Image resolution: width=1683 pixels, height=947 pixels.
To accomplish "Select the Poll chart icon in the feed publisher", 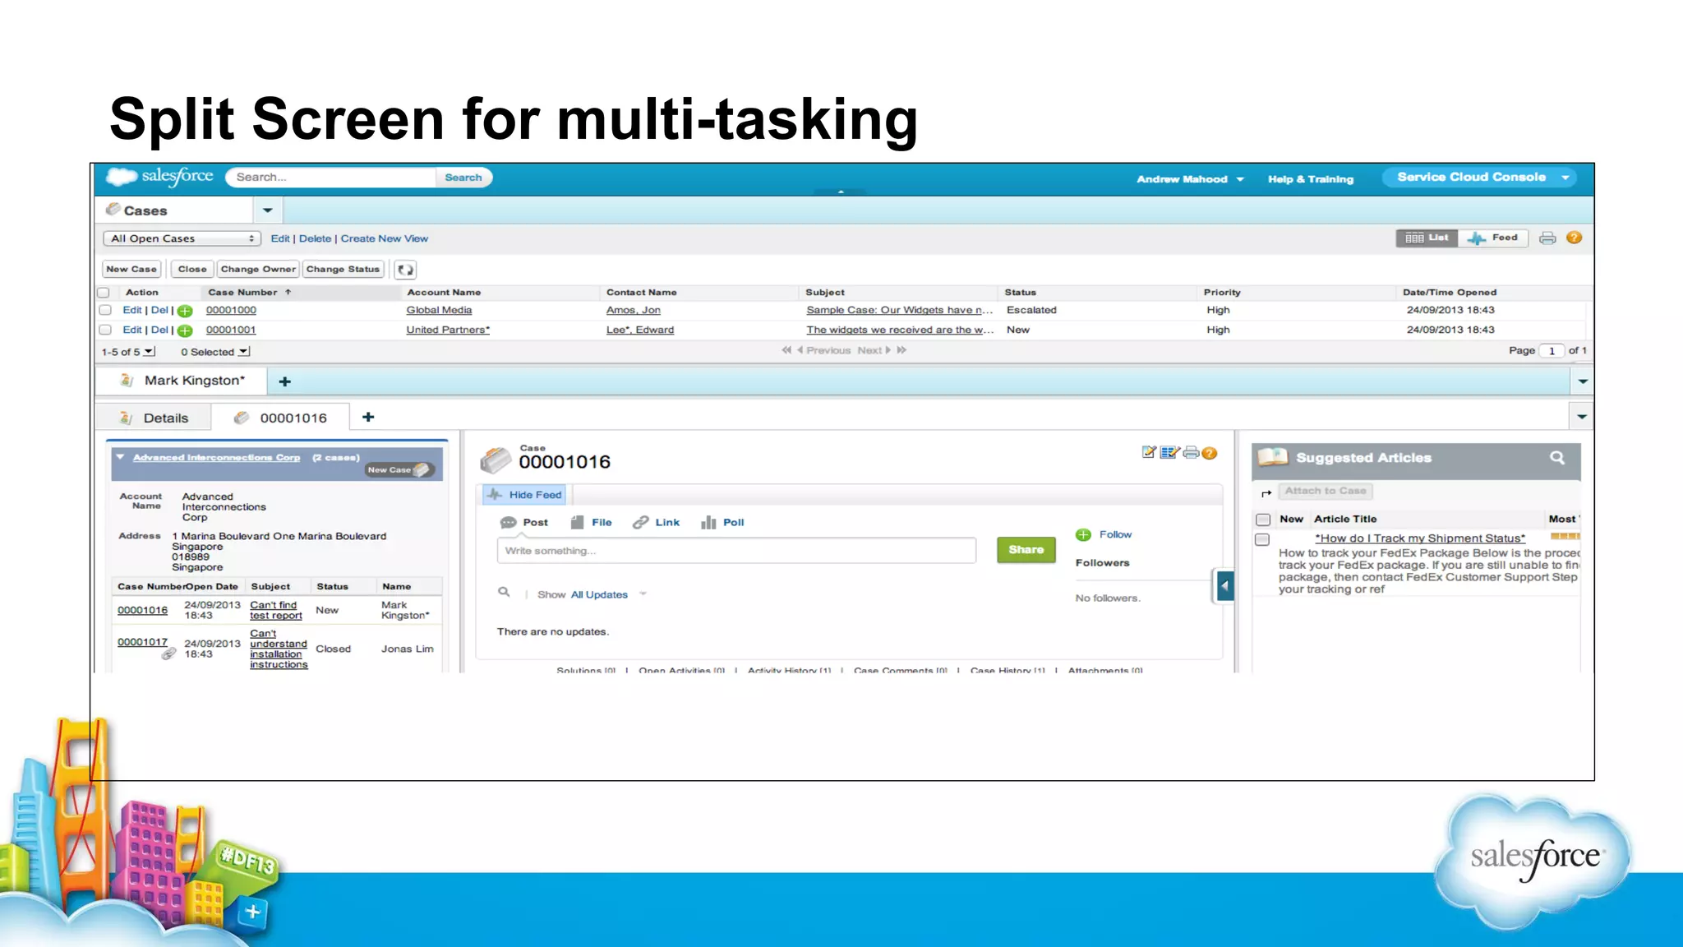I will (708, 523).
